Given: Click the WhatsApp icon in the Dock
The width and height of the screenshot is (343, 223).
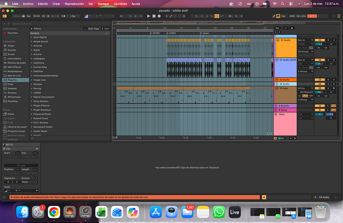Looking at the screenshot, I should tap(219, 212).
